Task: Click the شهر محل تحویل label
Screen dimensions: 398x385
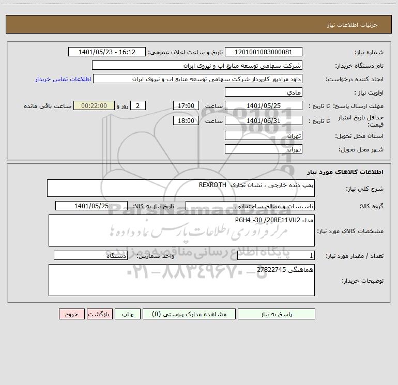Action: click(x=361, y=150)
